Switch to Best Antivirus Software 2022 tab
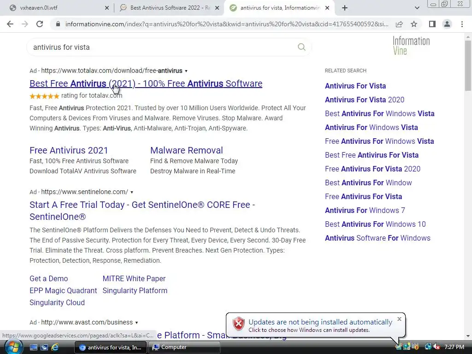 pos(169,8)
